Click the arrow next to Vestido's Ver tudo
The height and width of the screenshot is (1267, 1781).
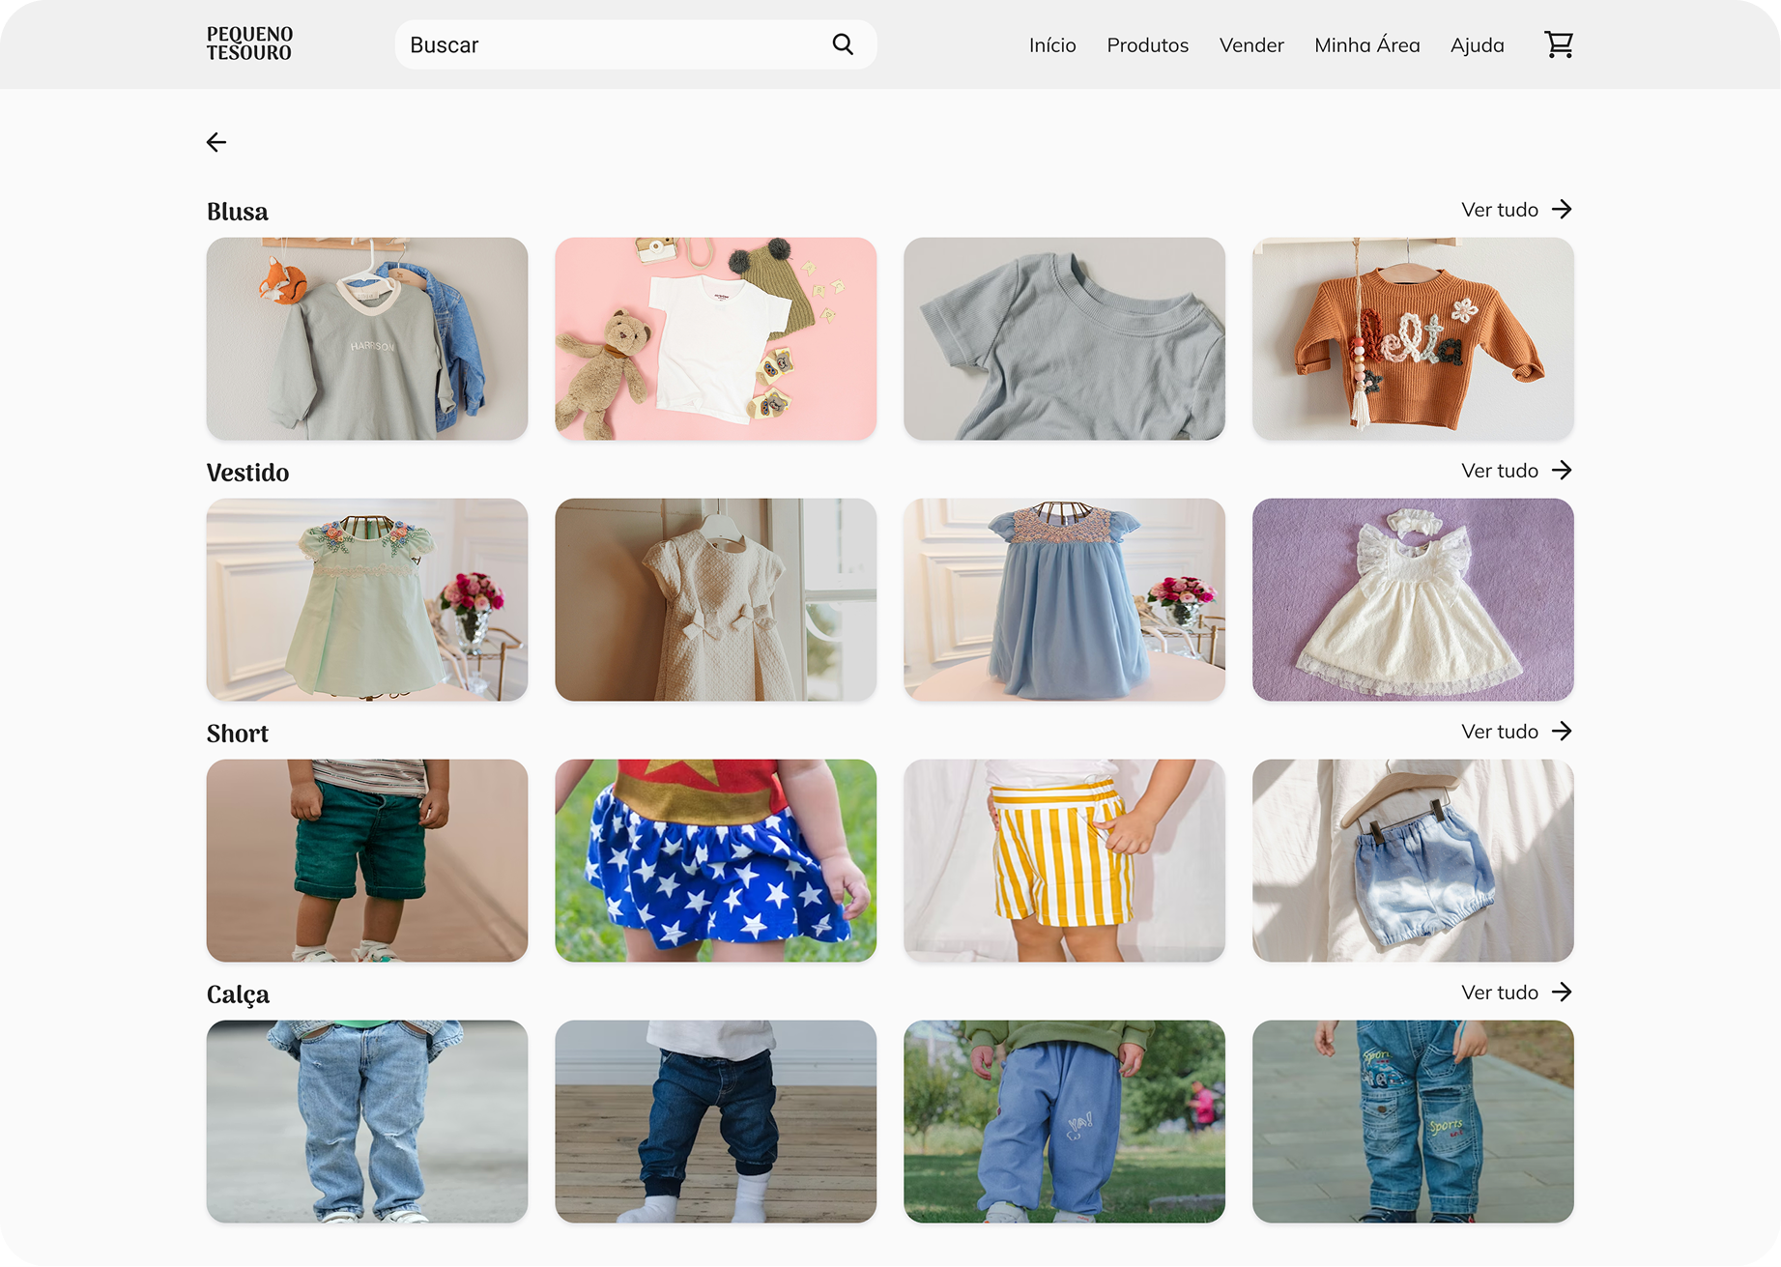click(1562, 471)
